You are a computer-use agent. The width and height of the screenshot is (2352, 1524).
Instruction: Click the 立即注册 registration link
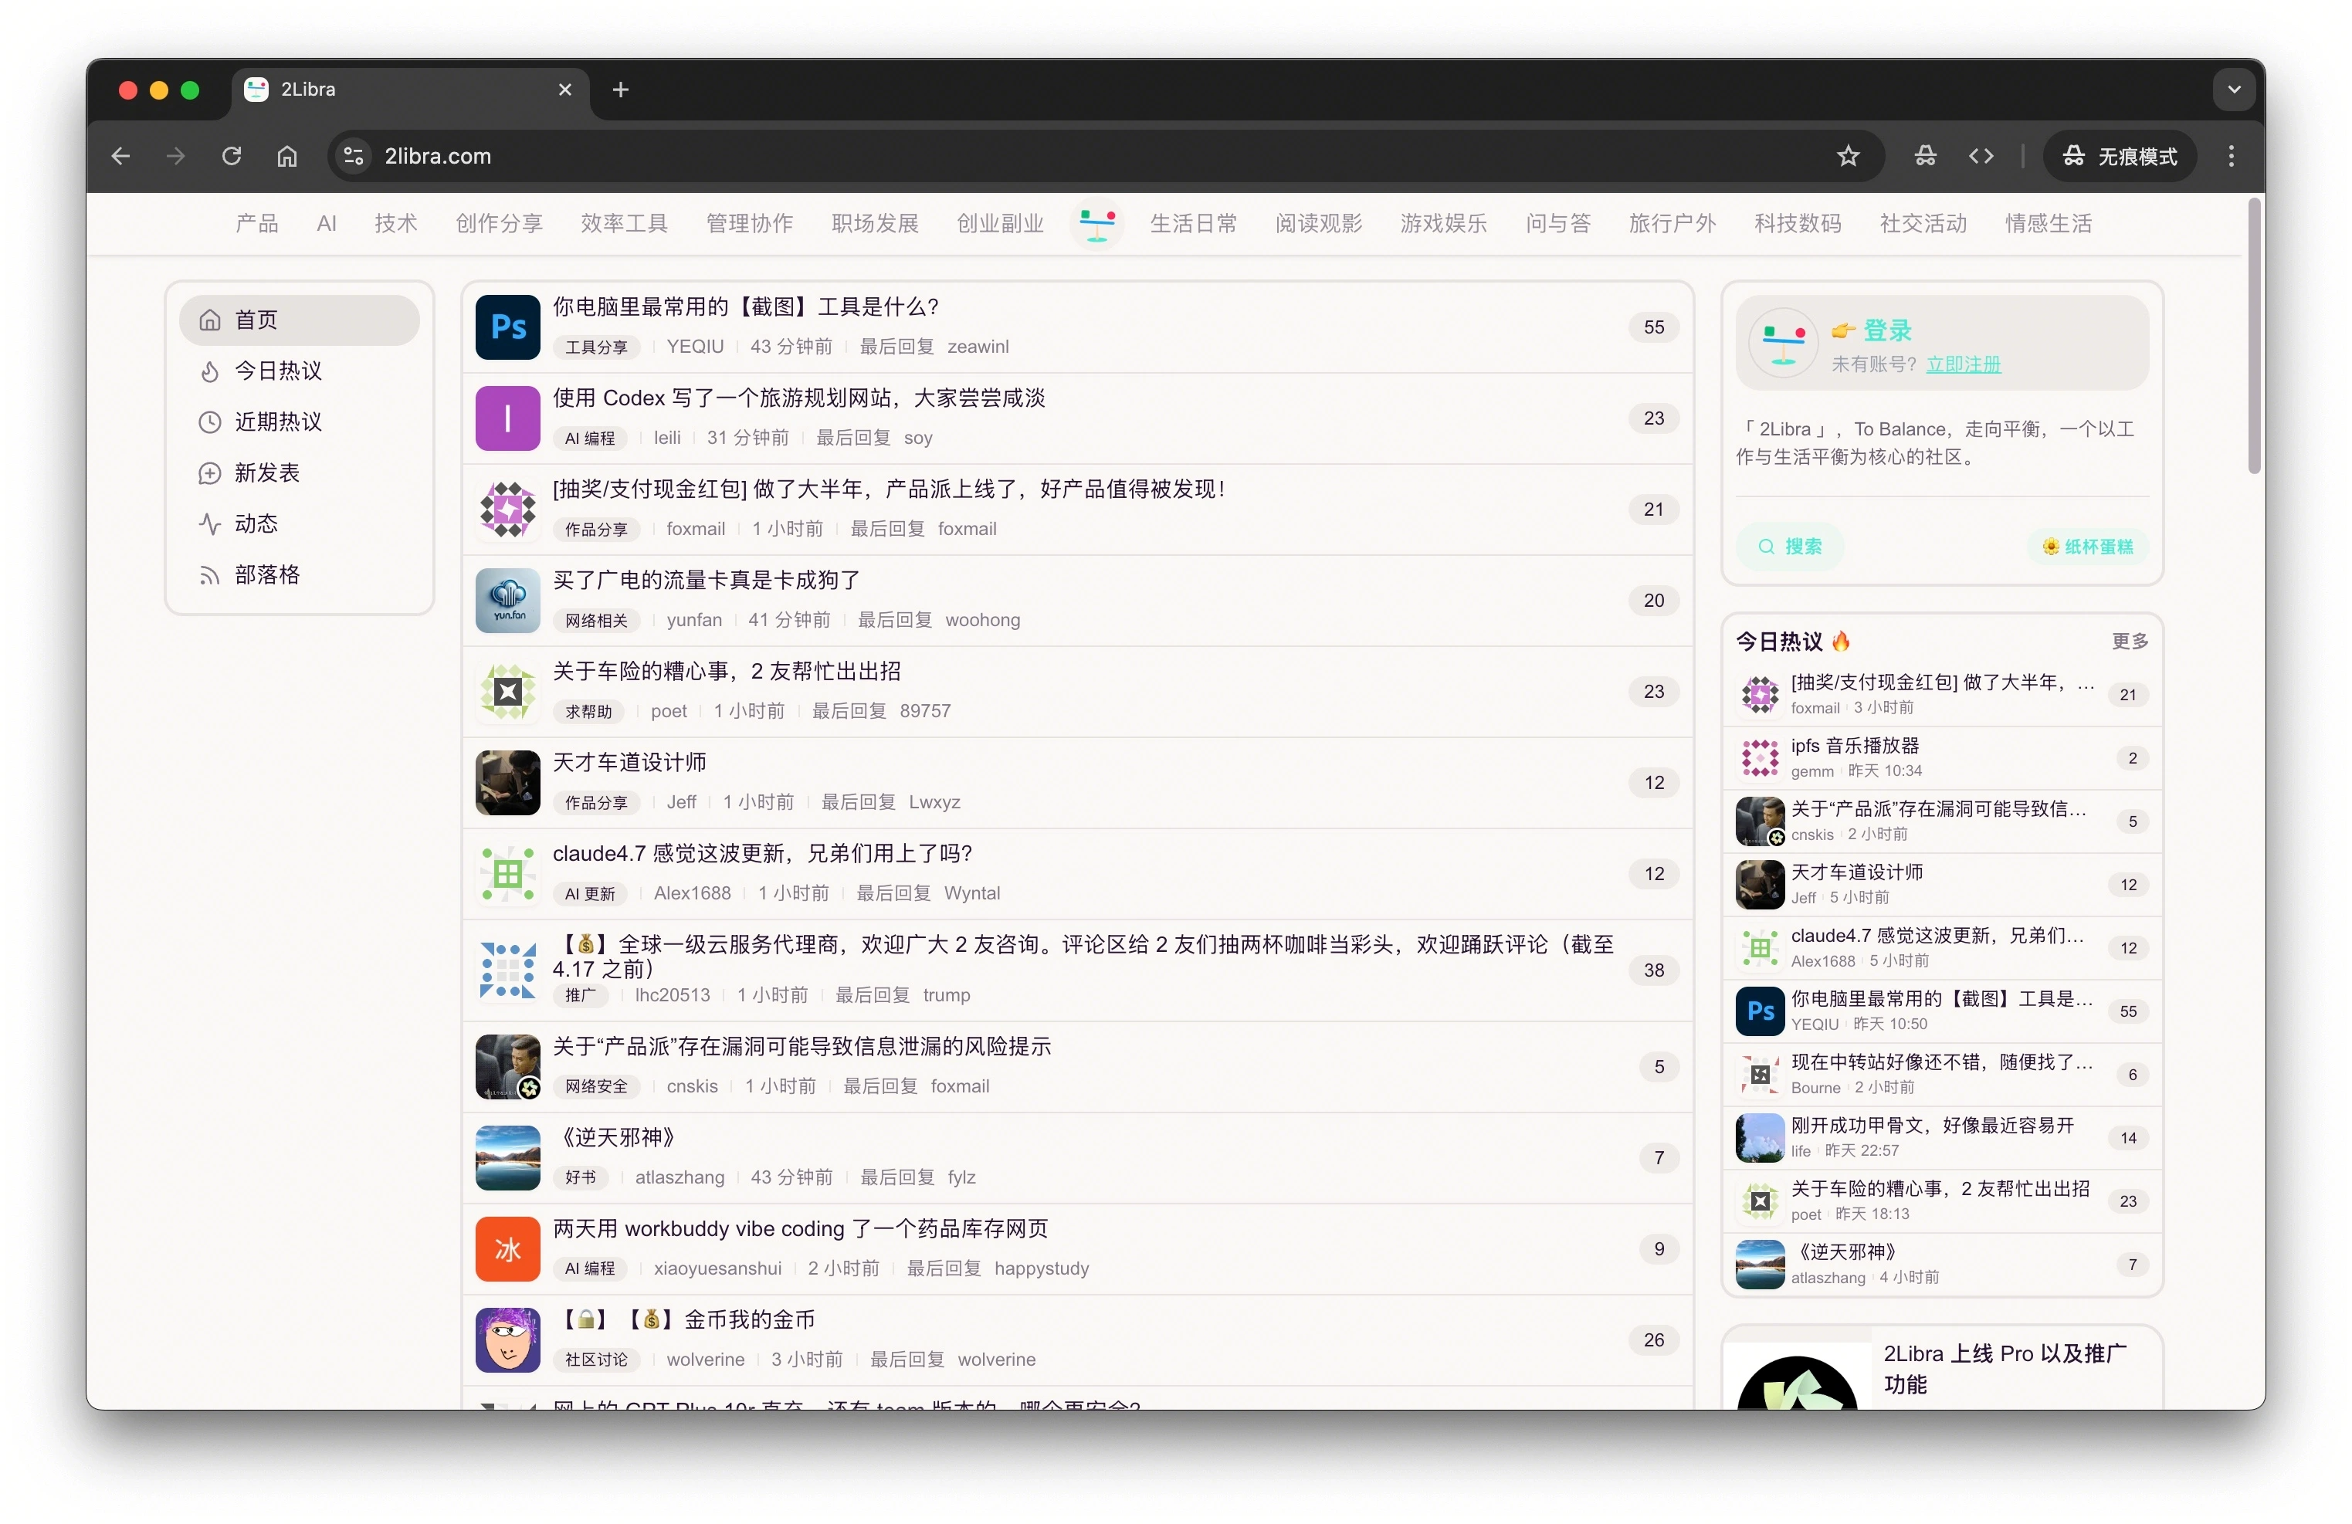[1963, 364]
